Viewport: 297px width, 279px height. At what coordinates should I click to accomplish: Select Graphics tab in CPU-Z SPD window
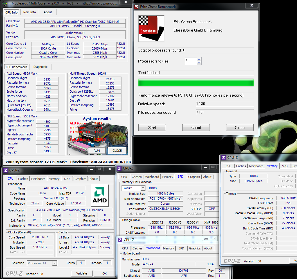[194, 177]
